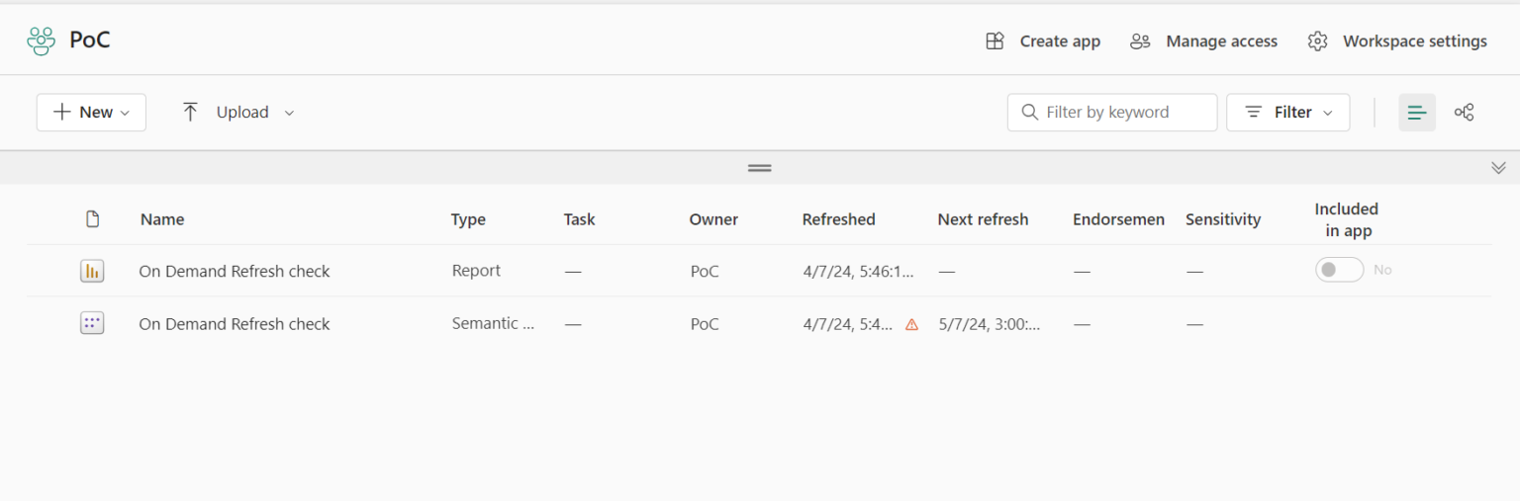
Task: Click the PoC workspace people icon
Action: [x=42, y=42]
